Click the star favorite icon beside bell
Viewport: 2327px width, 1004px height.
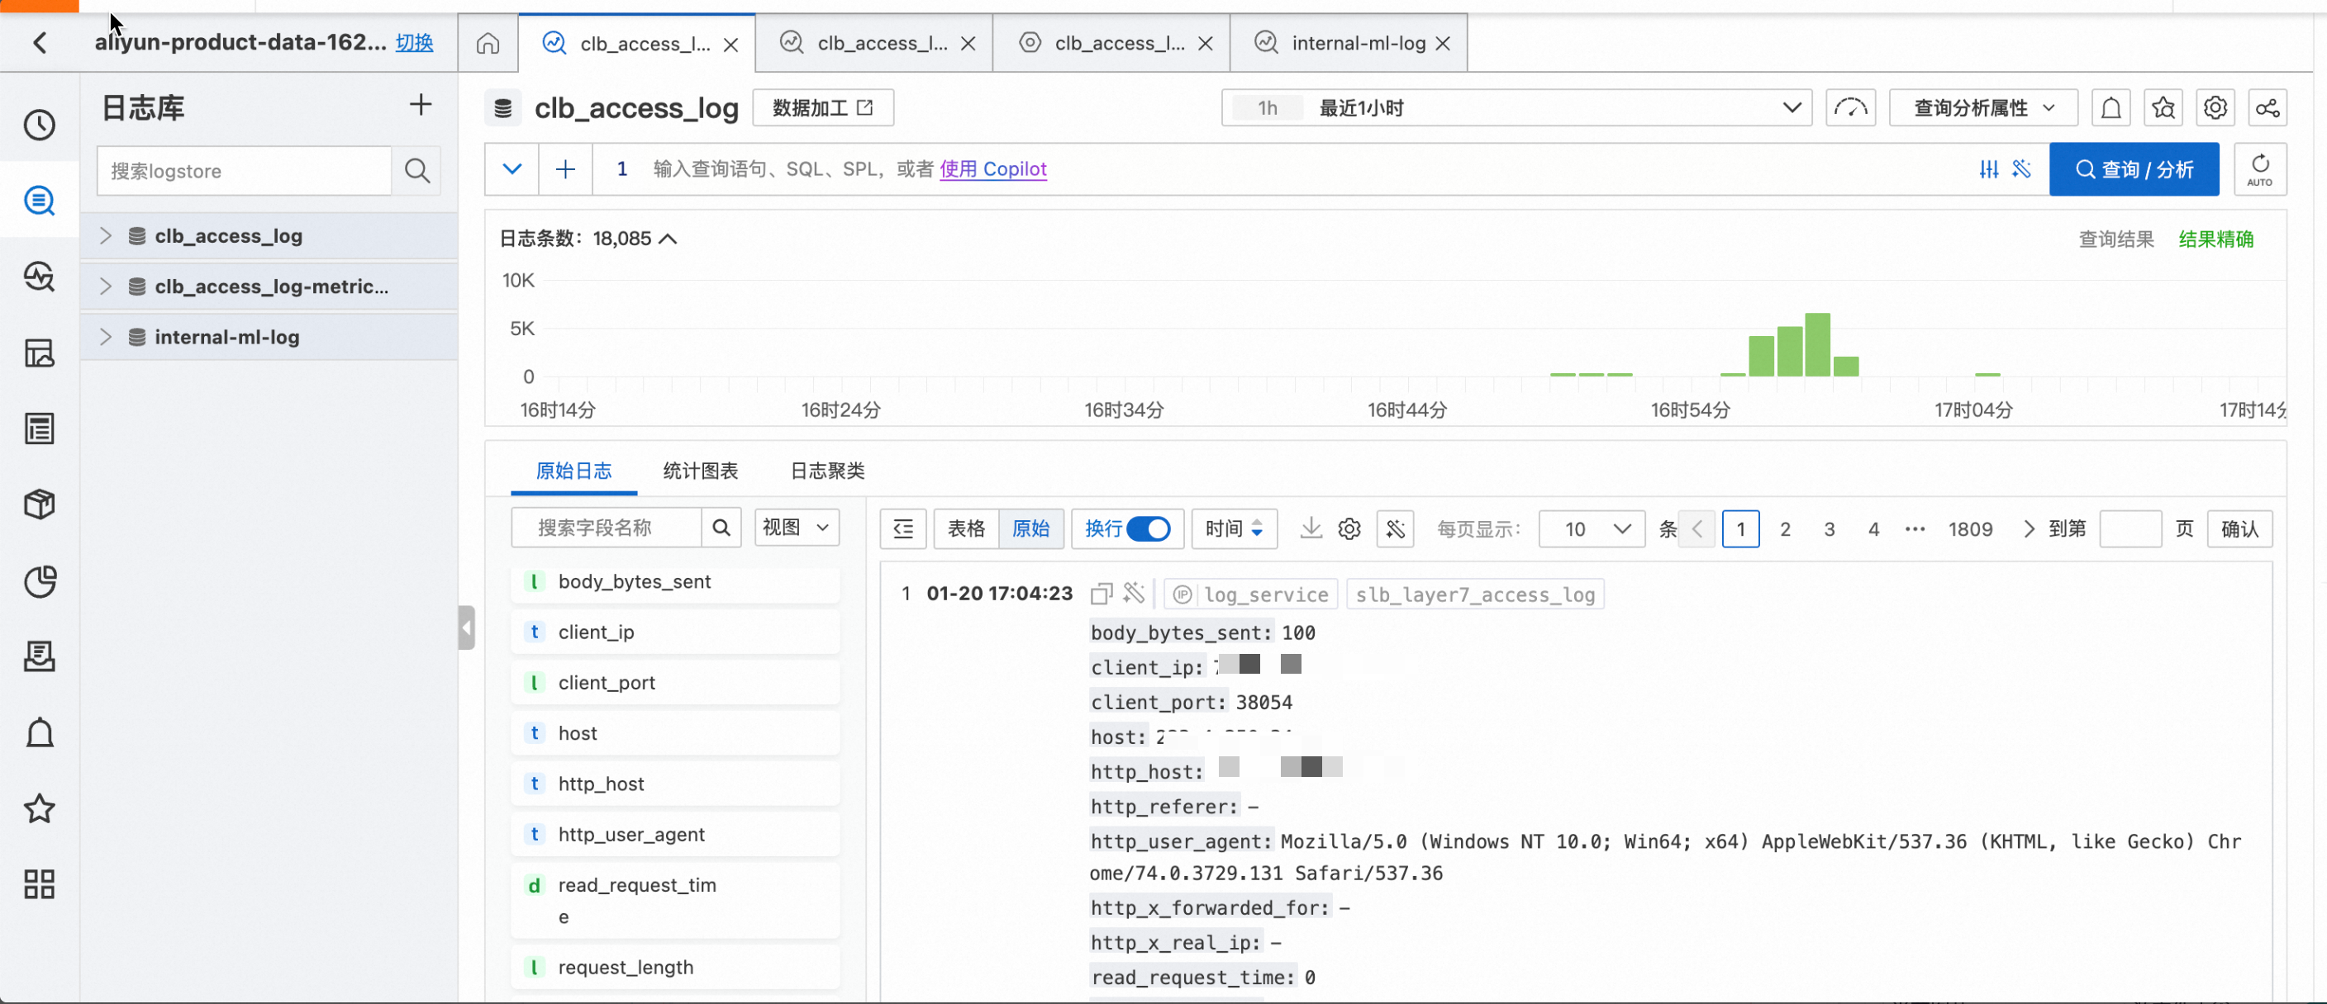click(x=2163, y=108)
